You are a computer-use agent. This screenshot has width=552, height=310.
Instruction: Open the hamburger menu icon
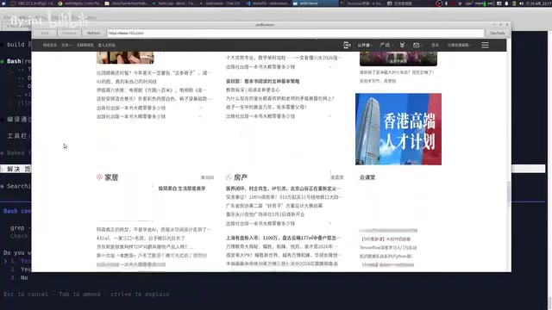click(x=485, y=45)
